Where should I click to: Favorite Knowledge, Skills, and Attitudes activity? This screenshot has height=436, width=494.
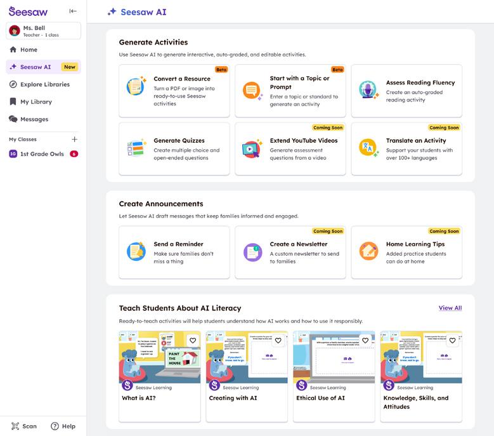click(452, 340)
